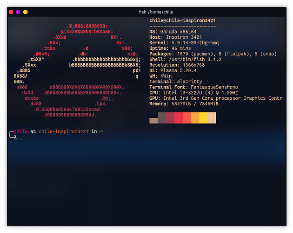Click the 'CPU: Intel i3-3227U' line

point(193,93)
